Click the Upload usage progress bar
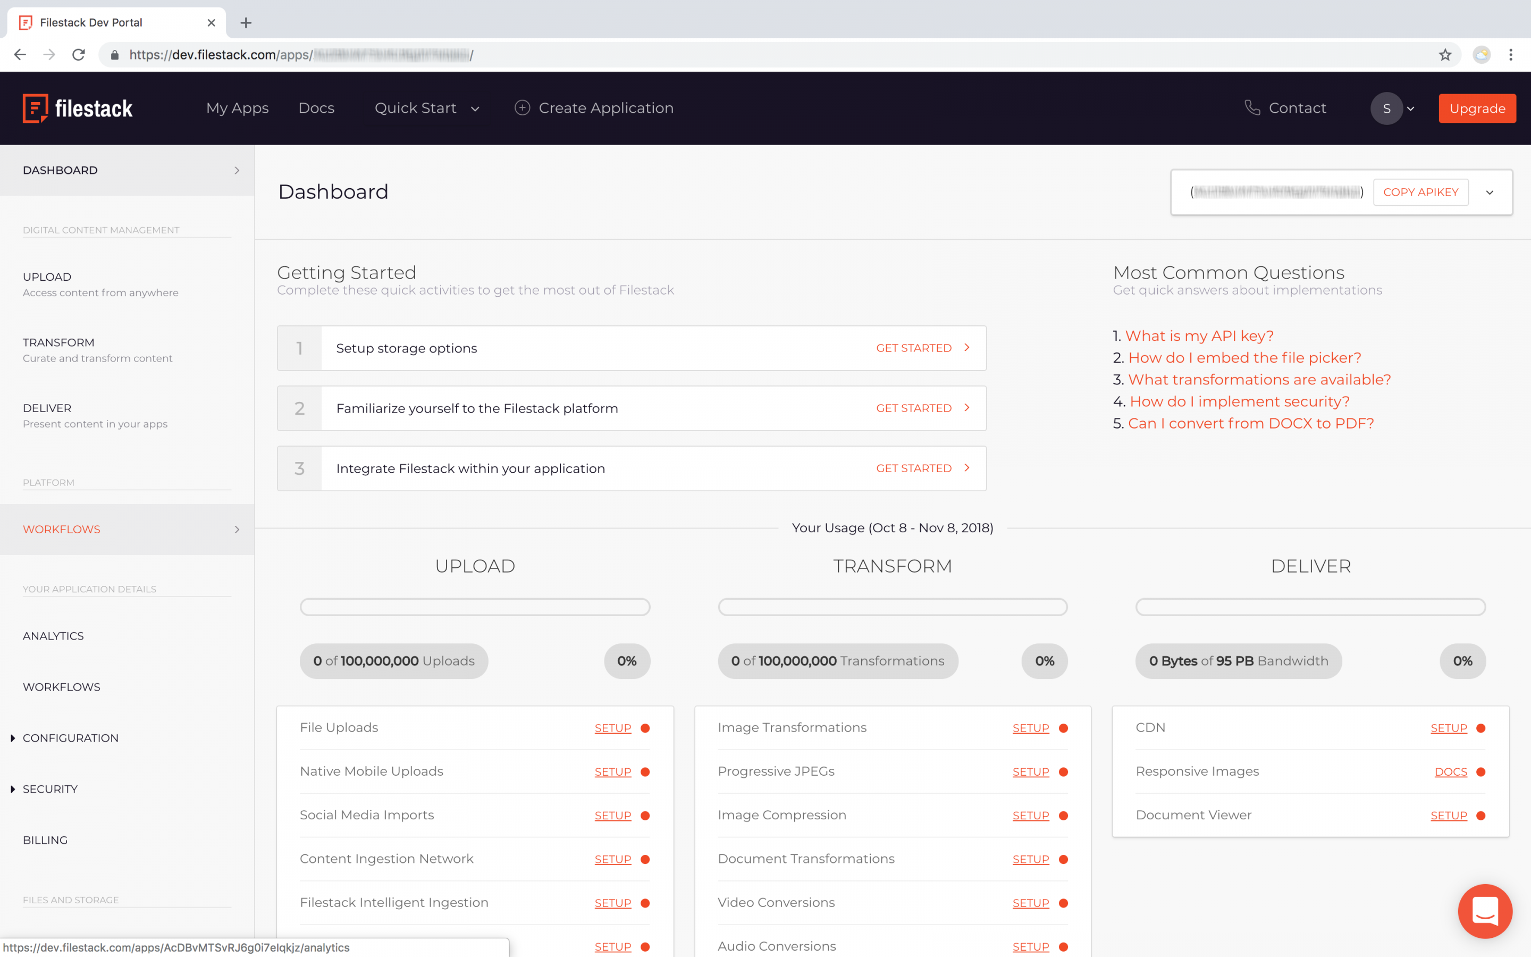The width and height of the screenshot is (1531, 957). pos(475,607)
